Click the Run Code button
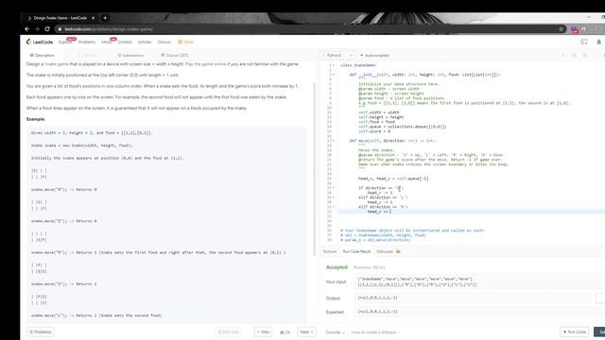The height and width of the screenshot is (340, 605). (x=575, y=331)
